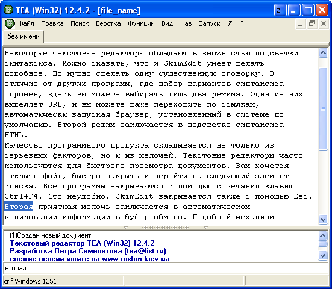
Task: Click Ctrl+F4. in the editor text
Action: 23,196
